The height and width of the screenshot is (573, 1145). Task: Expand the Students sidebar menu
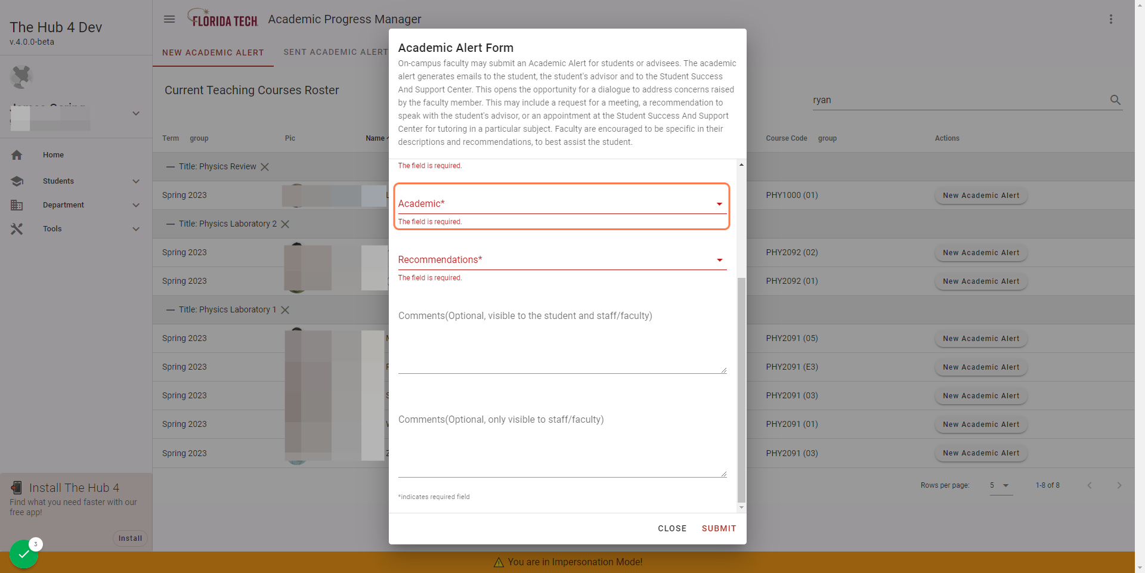(136, 181)
